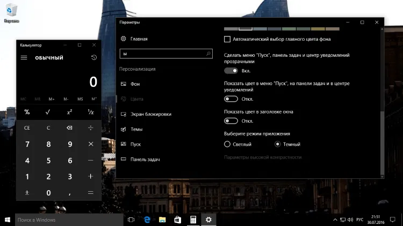
Task: Click the percent key in calculator
Action: coord(27,112)
